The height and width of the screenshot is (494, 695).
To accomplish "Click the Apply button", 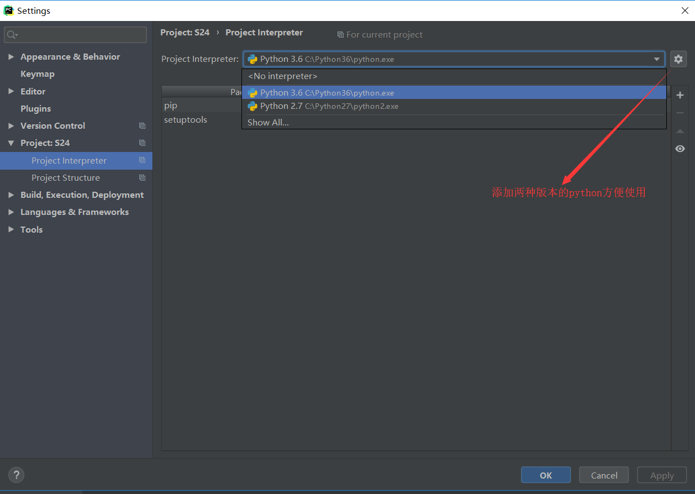I will [x=662, y=475].
